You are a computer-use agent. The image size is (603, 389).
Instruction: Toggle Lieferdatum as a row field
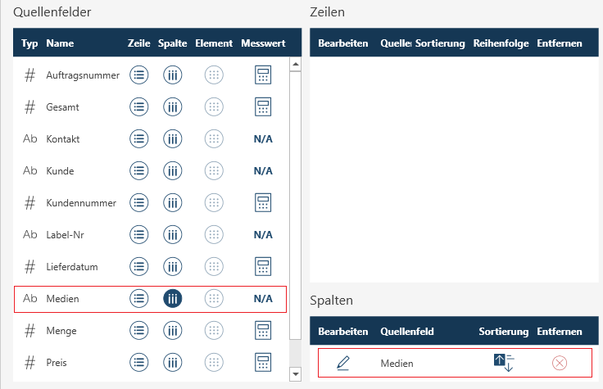tap(139, 267)
